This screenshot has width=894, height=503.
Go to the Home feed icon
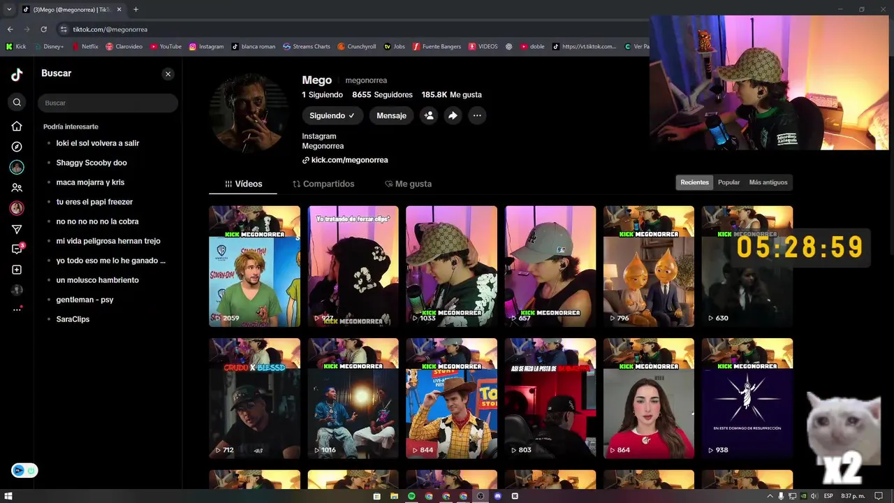click(x=17, y=126)
